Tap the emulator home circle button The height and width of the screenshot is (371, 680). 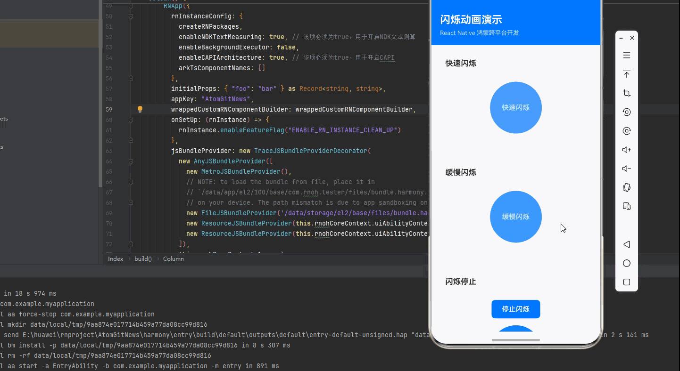[627, 263]
